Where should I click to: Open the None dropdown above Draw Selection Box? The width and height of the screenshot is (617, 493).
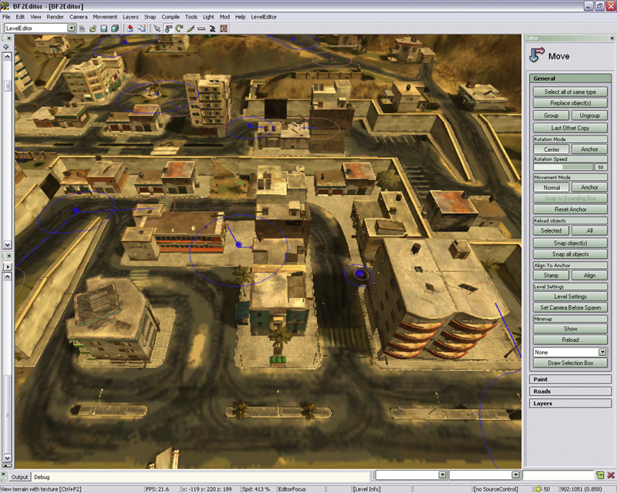pos(602,352)
